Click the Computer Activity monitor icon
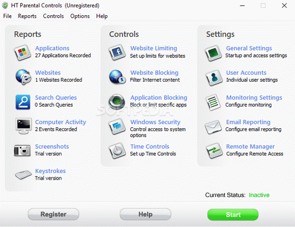Screen dimensions: 295x227 click(23, 126)
